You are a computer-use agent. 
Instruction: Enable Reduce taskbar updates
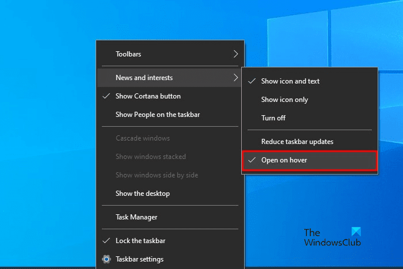pos(310,142)
